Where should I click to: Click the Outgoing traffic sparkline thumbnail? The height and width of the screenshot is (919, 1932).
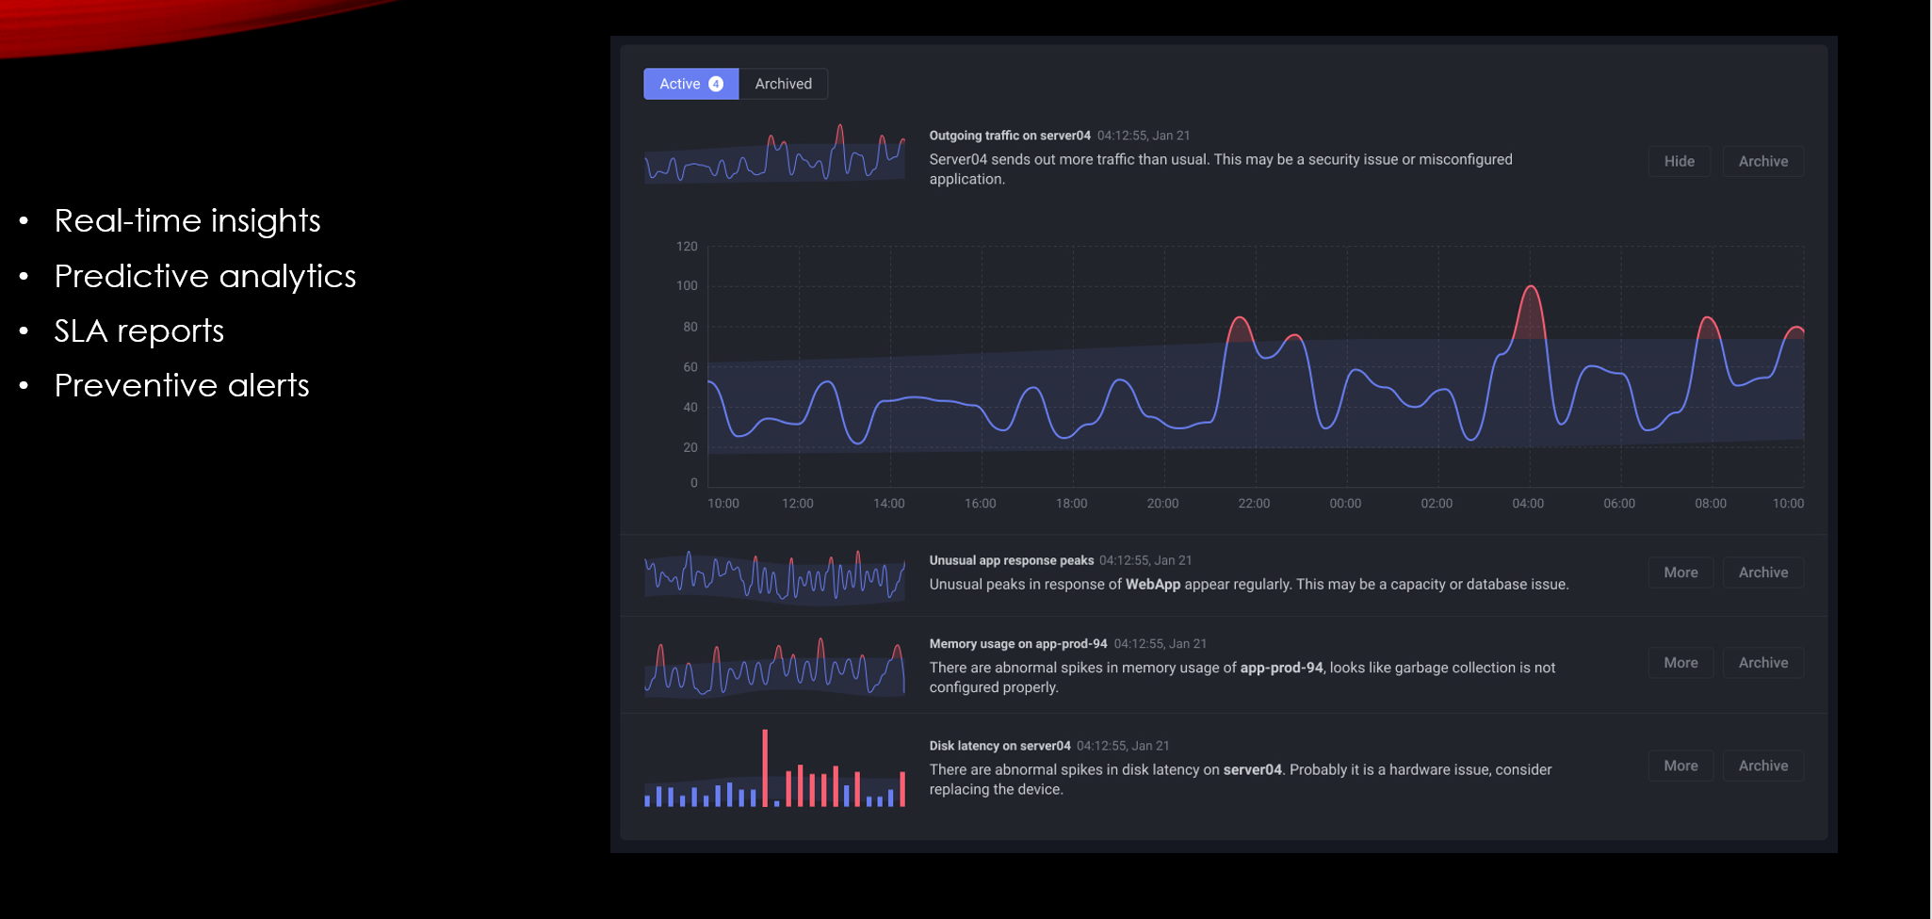tap(774, 155)
